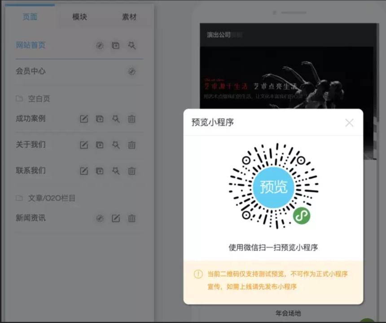This screenshot has width=386, height=323.
Task: Switch to the 页面 tab
Action: [x=30, y=17]
